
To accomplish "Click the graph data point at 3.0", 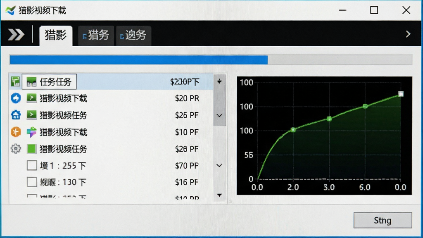I will point(329,119).
